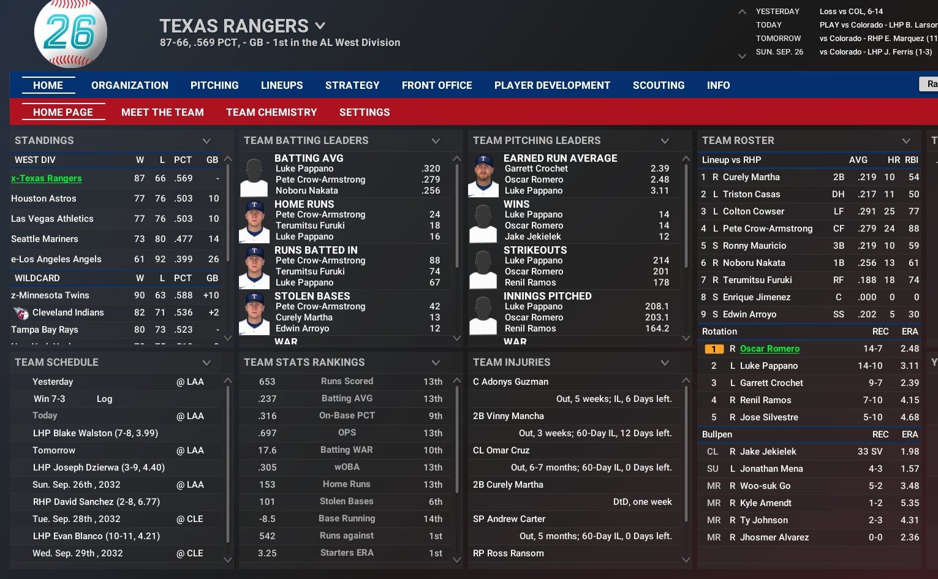Open the Strategy menu

click(x=352, y=85)
